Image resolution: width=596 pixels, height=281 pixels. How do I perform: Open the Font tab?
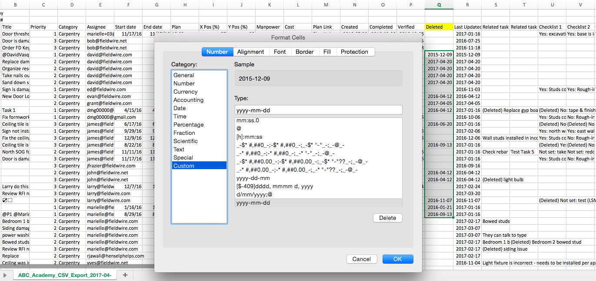point(280,52)
